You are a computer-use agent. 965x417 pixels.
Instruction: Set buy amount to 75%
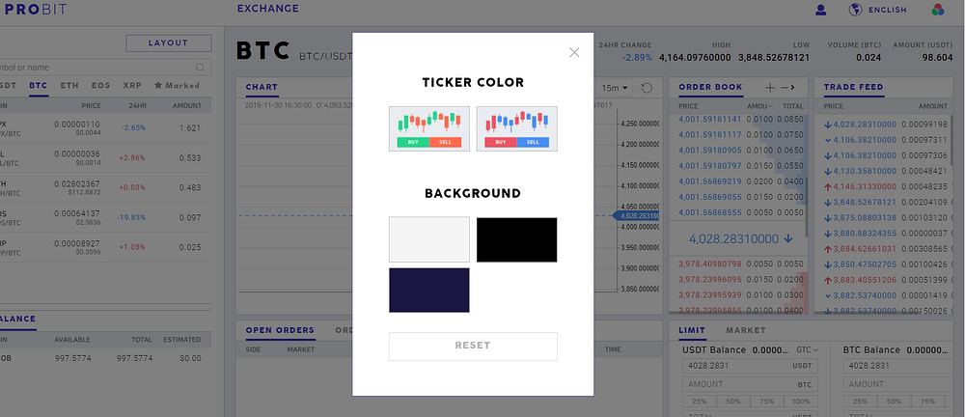click(x=765, y=403)
